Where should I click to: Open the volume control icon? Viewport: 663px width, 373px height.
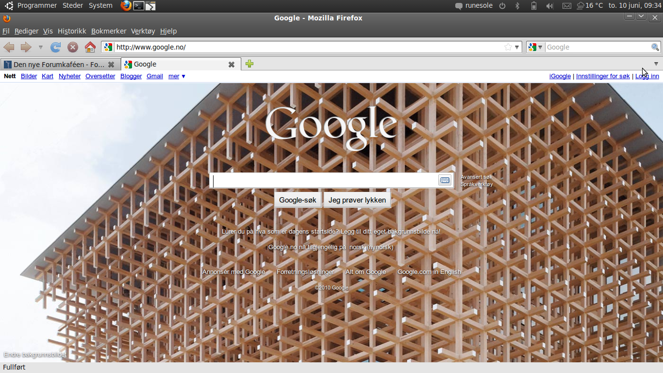pyautogui.click(x=549, y=6)
